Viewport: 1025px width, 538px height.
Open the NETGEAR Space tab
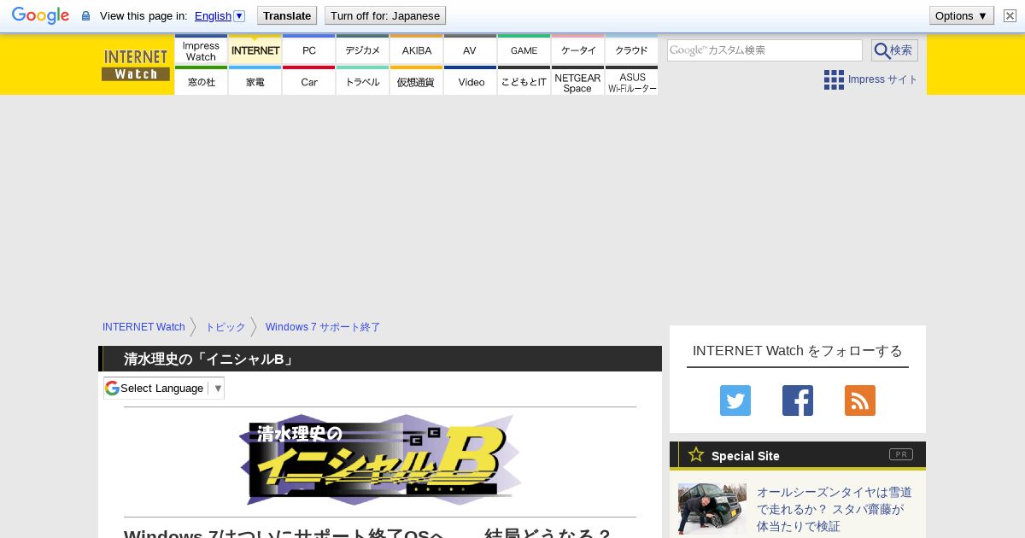coord(577,81)
